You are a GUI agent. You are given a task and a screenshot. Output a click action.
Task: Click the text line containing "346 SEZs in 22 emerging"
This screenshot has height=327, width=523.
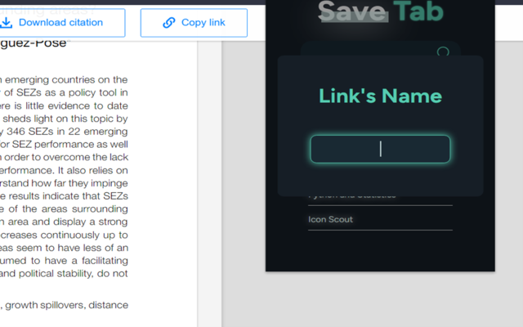point(64,132)
